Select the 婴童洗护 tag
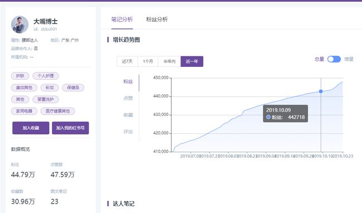This screenshot has height=213, width=362. [46, 99]
